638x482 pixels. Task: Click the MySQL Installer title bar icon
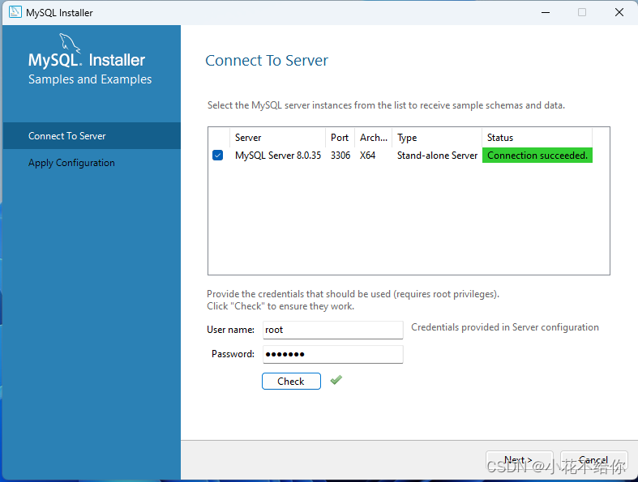click(15, 12)
